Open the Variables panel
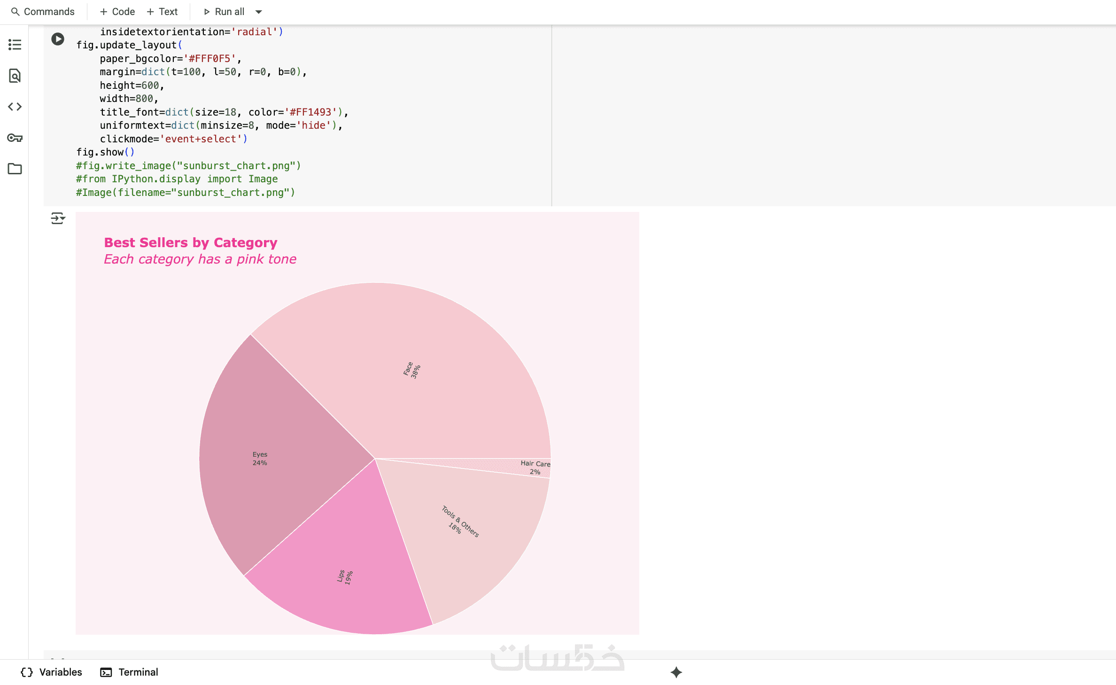Screen dimensions: 1116x685 pos(52,672)
